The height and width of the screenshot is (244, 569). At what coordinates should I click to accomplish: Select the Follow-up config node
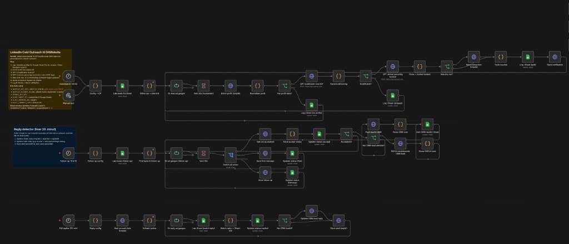(96, 152)
